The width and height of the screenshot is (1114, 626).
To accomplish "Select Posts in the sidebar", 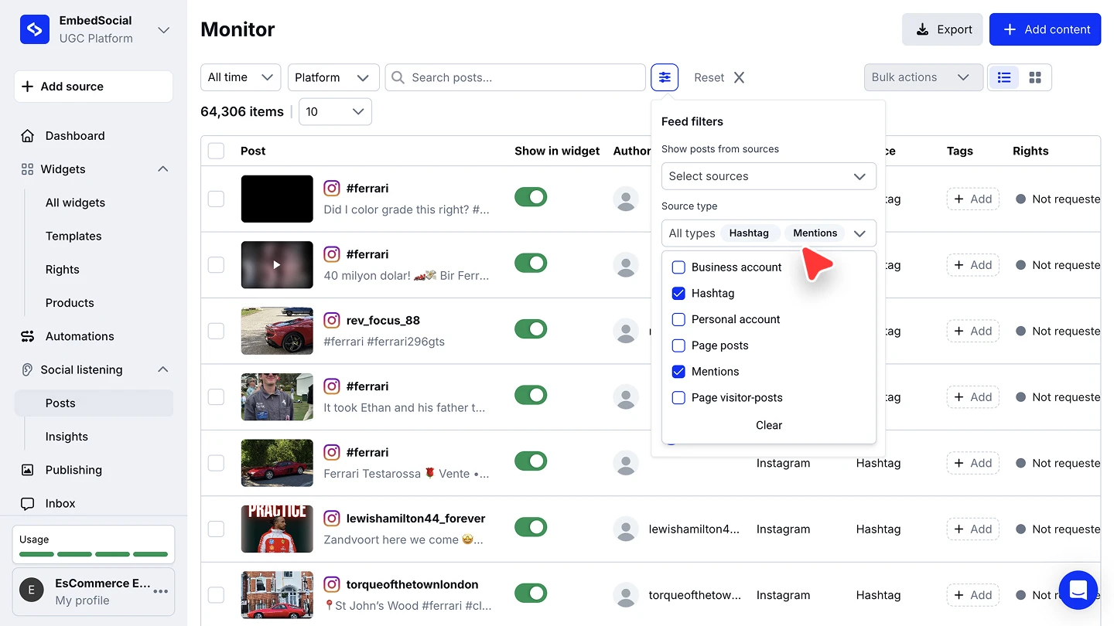I will click(94, 403).
